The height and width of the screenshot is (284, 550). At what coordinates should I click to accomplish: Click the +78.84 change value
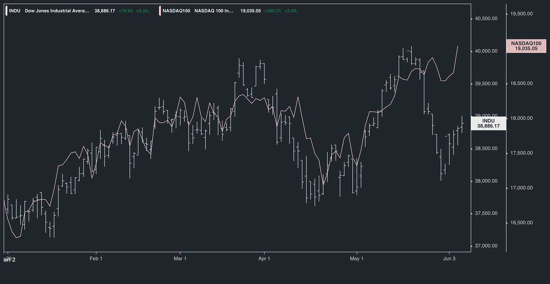(x=125, y=11)
